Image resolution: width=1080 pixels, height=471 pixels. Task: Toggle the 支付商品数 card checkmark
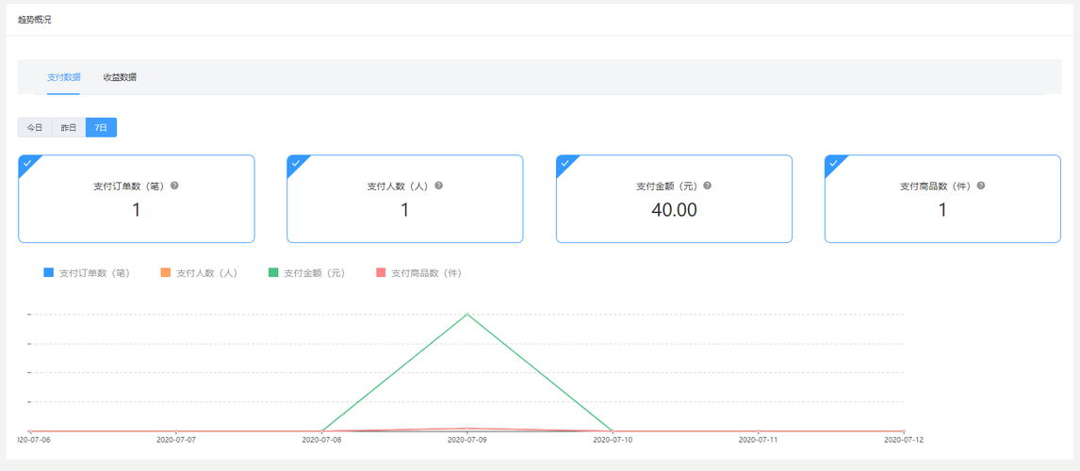click(833, 164)
